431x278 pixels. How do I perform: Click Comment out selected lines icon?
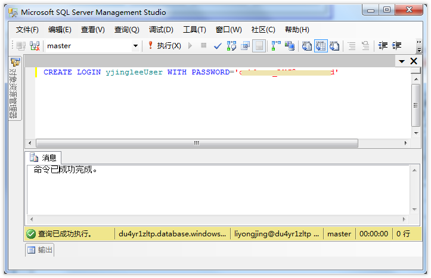(352, 46)
